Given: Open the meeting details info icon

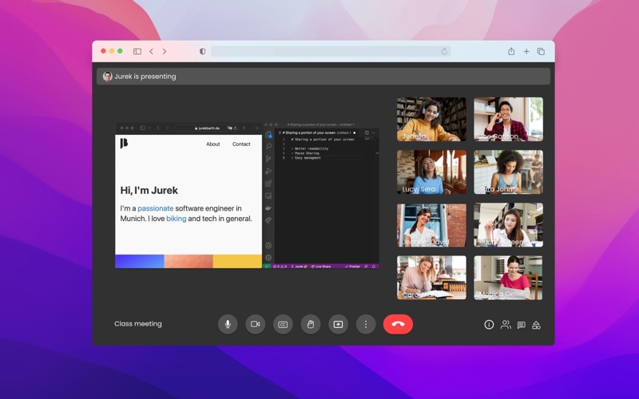Looking at the screenshot, I should [489, 325].
